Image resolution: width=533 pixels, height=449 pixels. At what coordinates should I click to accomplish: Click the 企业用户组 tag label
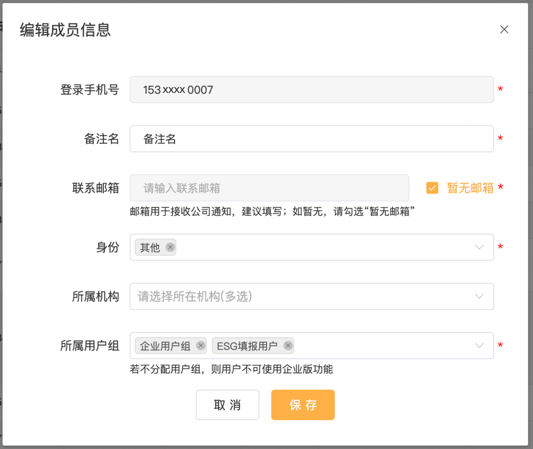165,346
